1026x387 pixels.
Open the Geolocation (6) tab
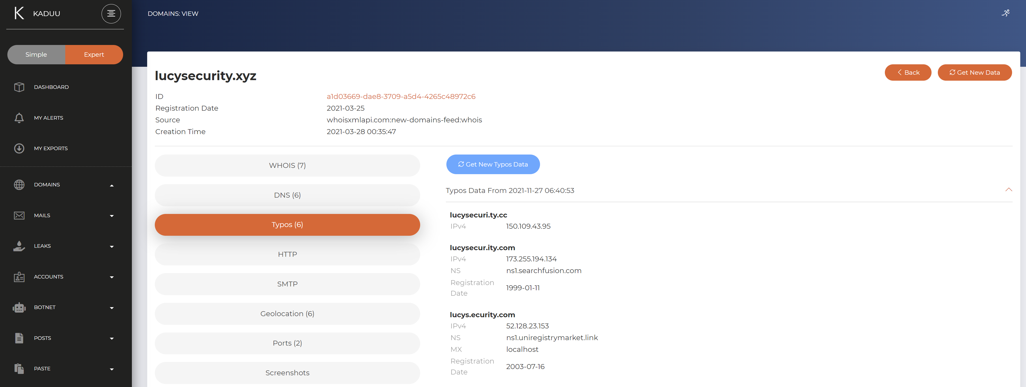[287, 313]
